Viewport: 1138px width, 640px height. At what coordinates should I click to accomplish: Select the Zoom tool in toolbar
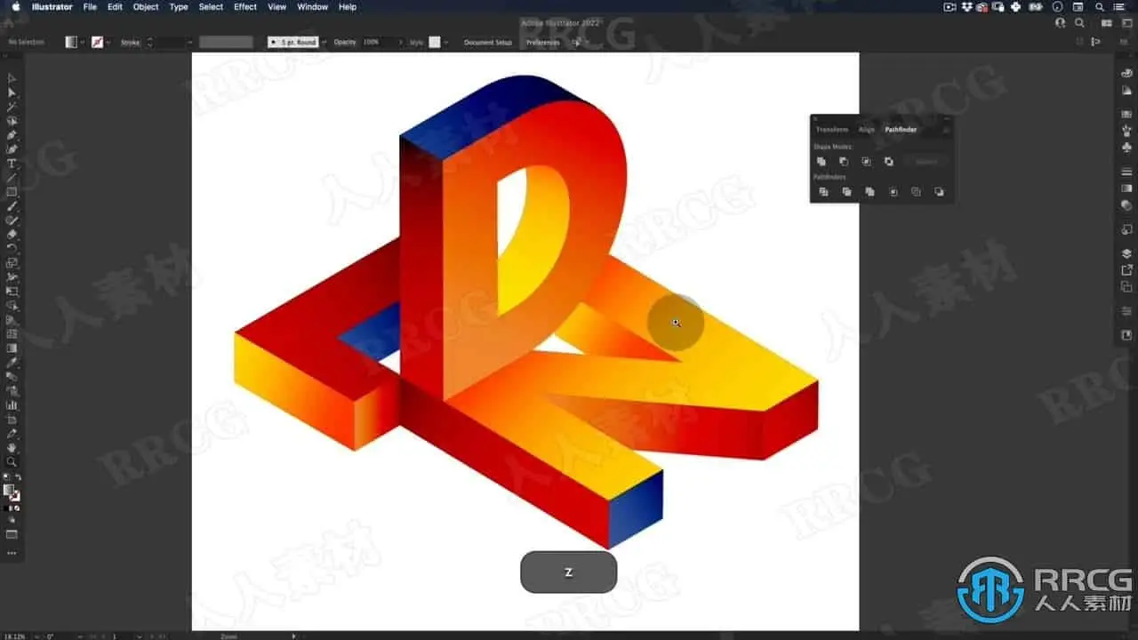(12, 462)
